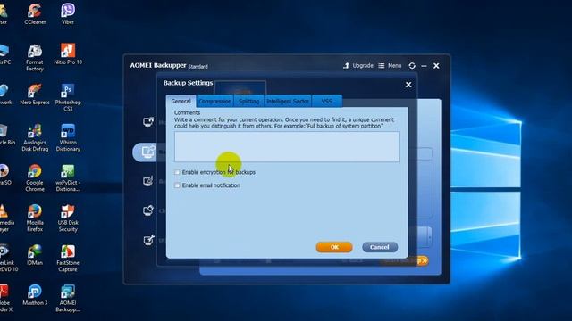Select the Utilities sidebar icon in AOMEI

pyautogui.click(x=148, y=240)
